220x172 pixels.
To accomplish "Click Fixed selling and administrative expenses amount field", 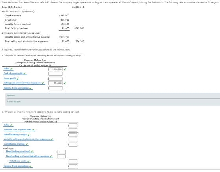I will (x=61, y=156).
